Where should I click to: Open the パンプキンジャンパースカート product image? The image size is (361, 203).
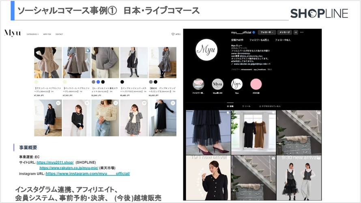click(x=134, y=63)
